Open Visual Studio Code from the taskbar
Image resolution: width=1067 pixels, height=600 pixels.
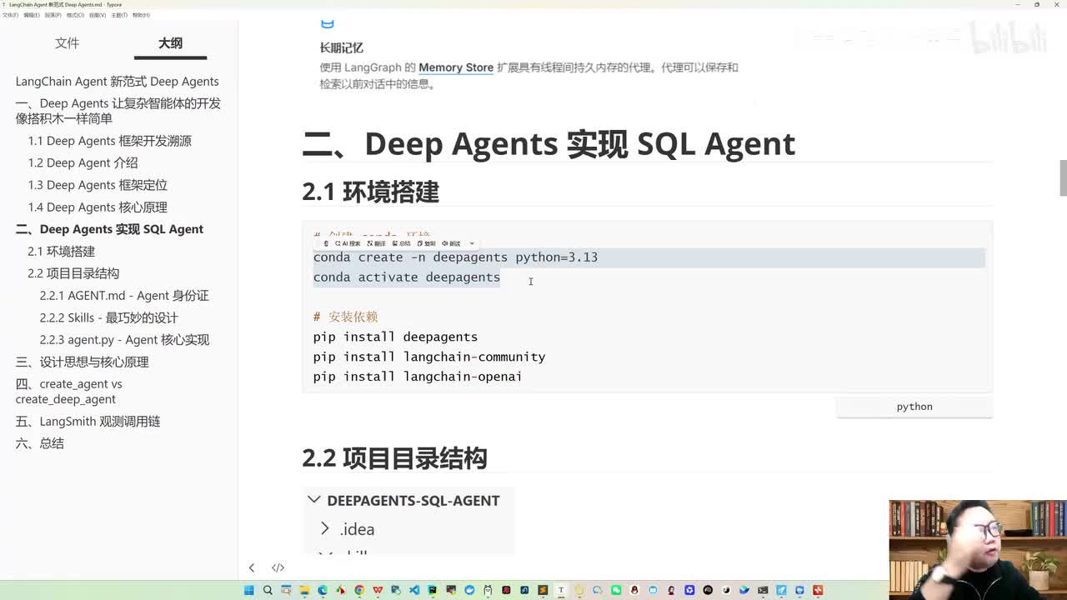(x=414, y=591)
